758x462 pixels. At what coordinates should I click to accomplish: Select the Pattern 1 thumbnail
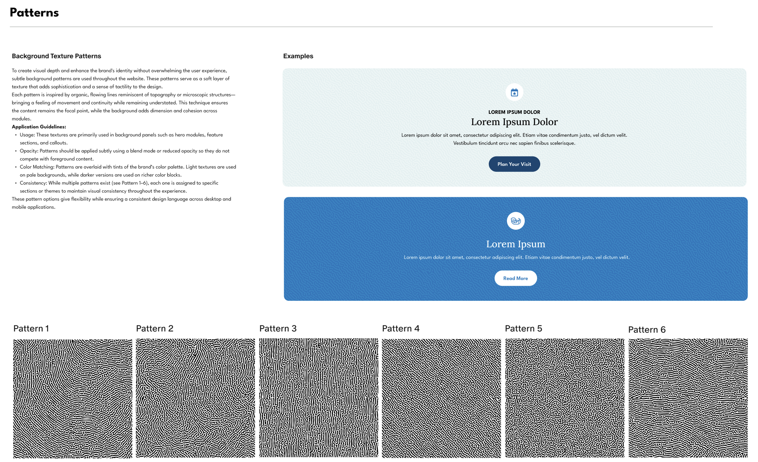pyautogui.click(x=72, y=398)
